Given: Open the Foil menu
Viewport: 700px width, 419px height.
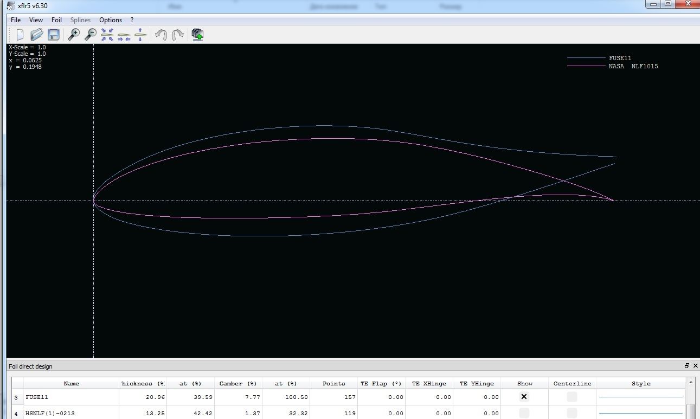Looking at the screenshot, I should pyautogui.click(x=56, y=20).
